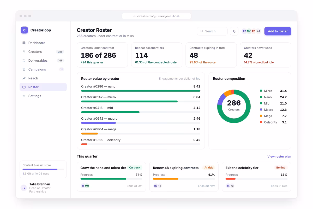Click Micro green legend swatch
313x209 pixels.
(261, 91)
